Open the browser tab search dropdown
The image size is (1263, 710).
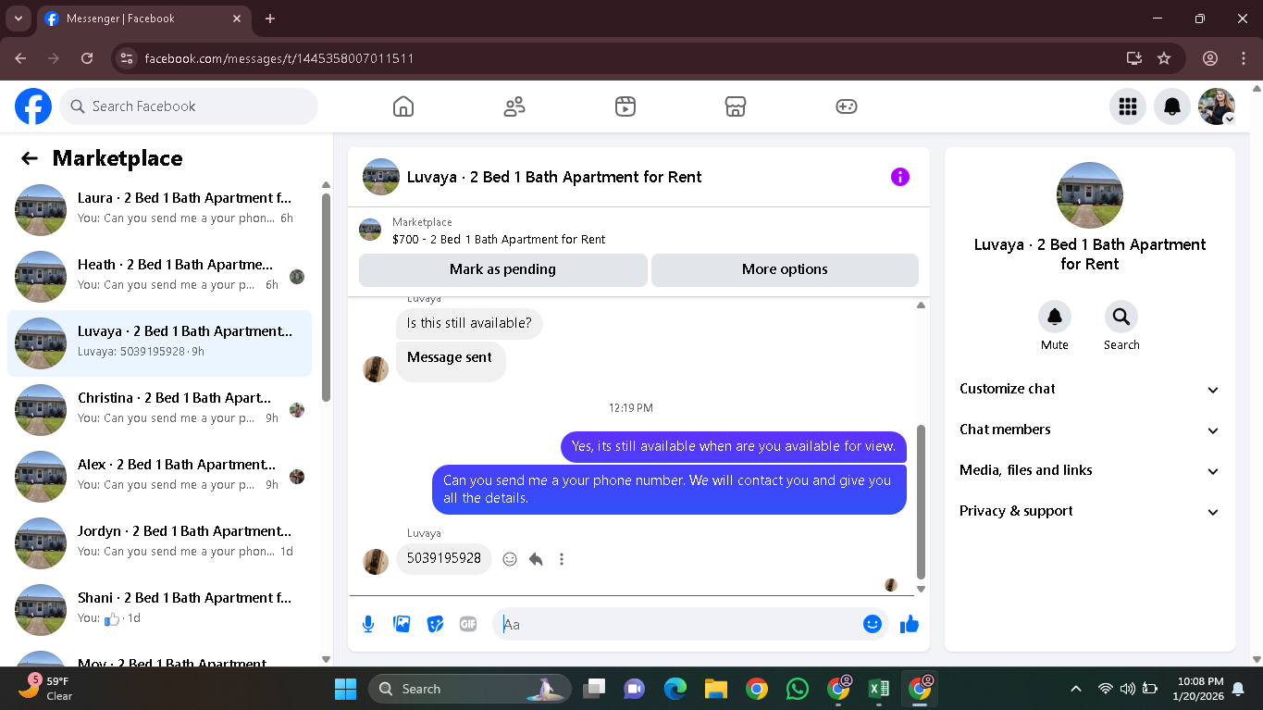pos(18,19)
